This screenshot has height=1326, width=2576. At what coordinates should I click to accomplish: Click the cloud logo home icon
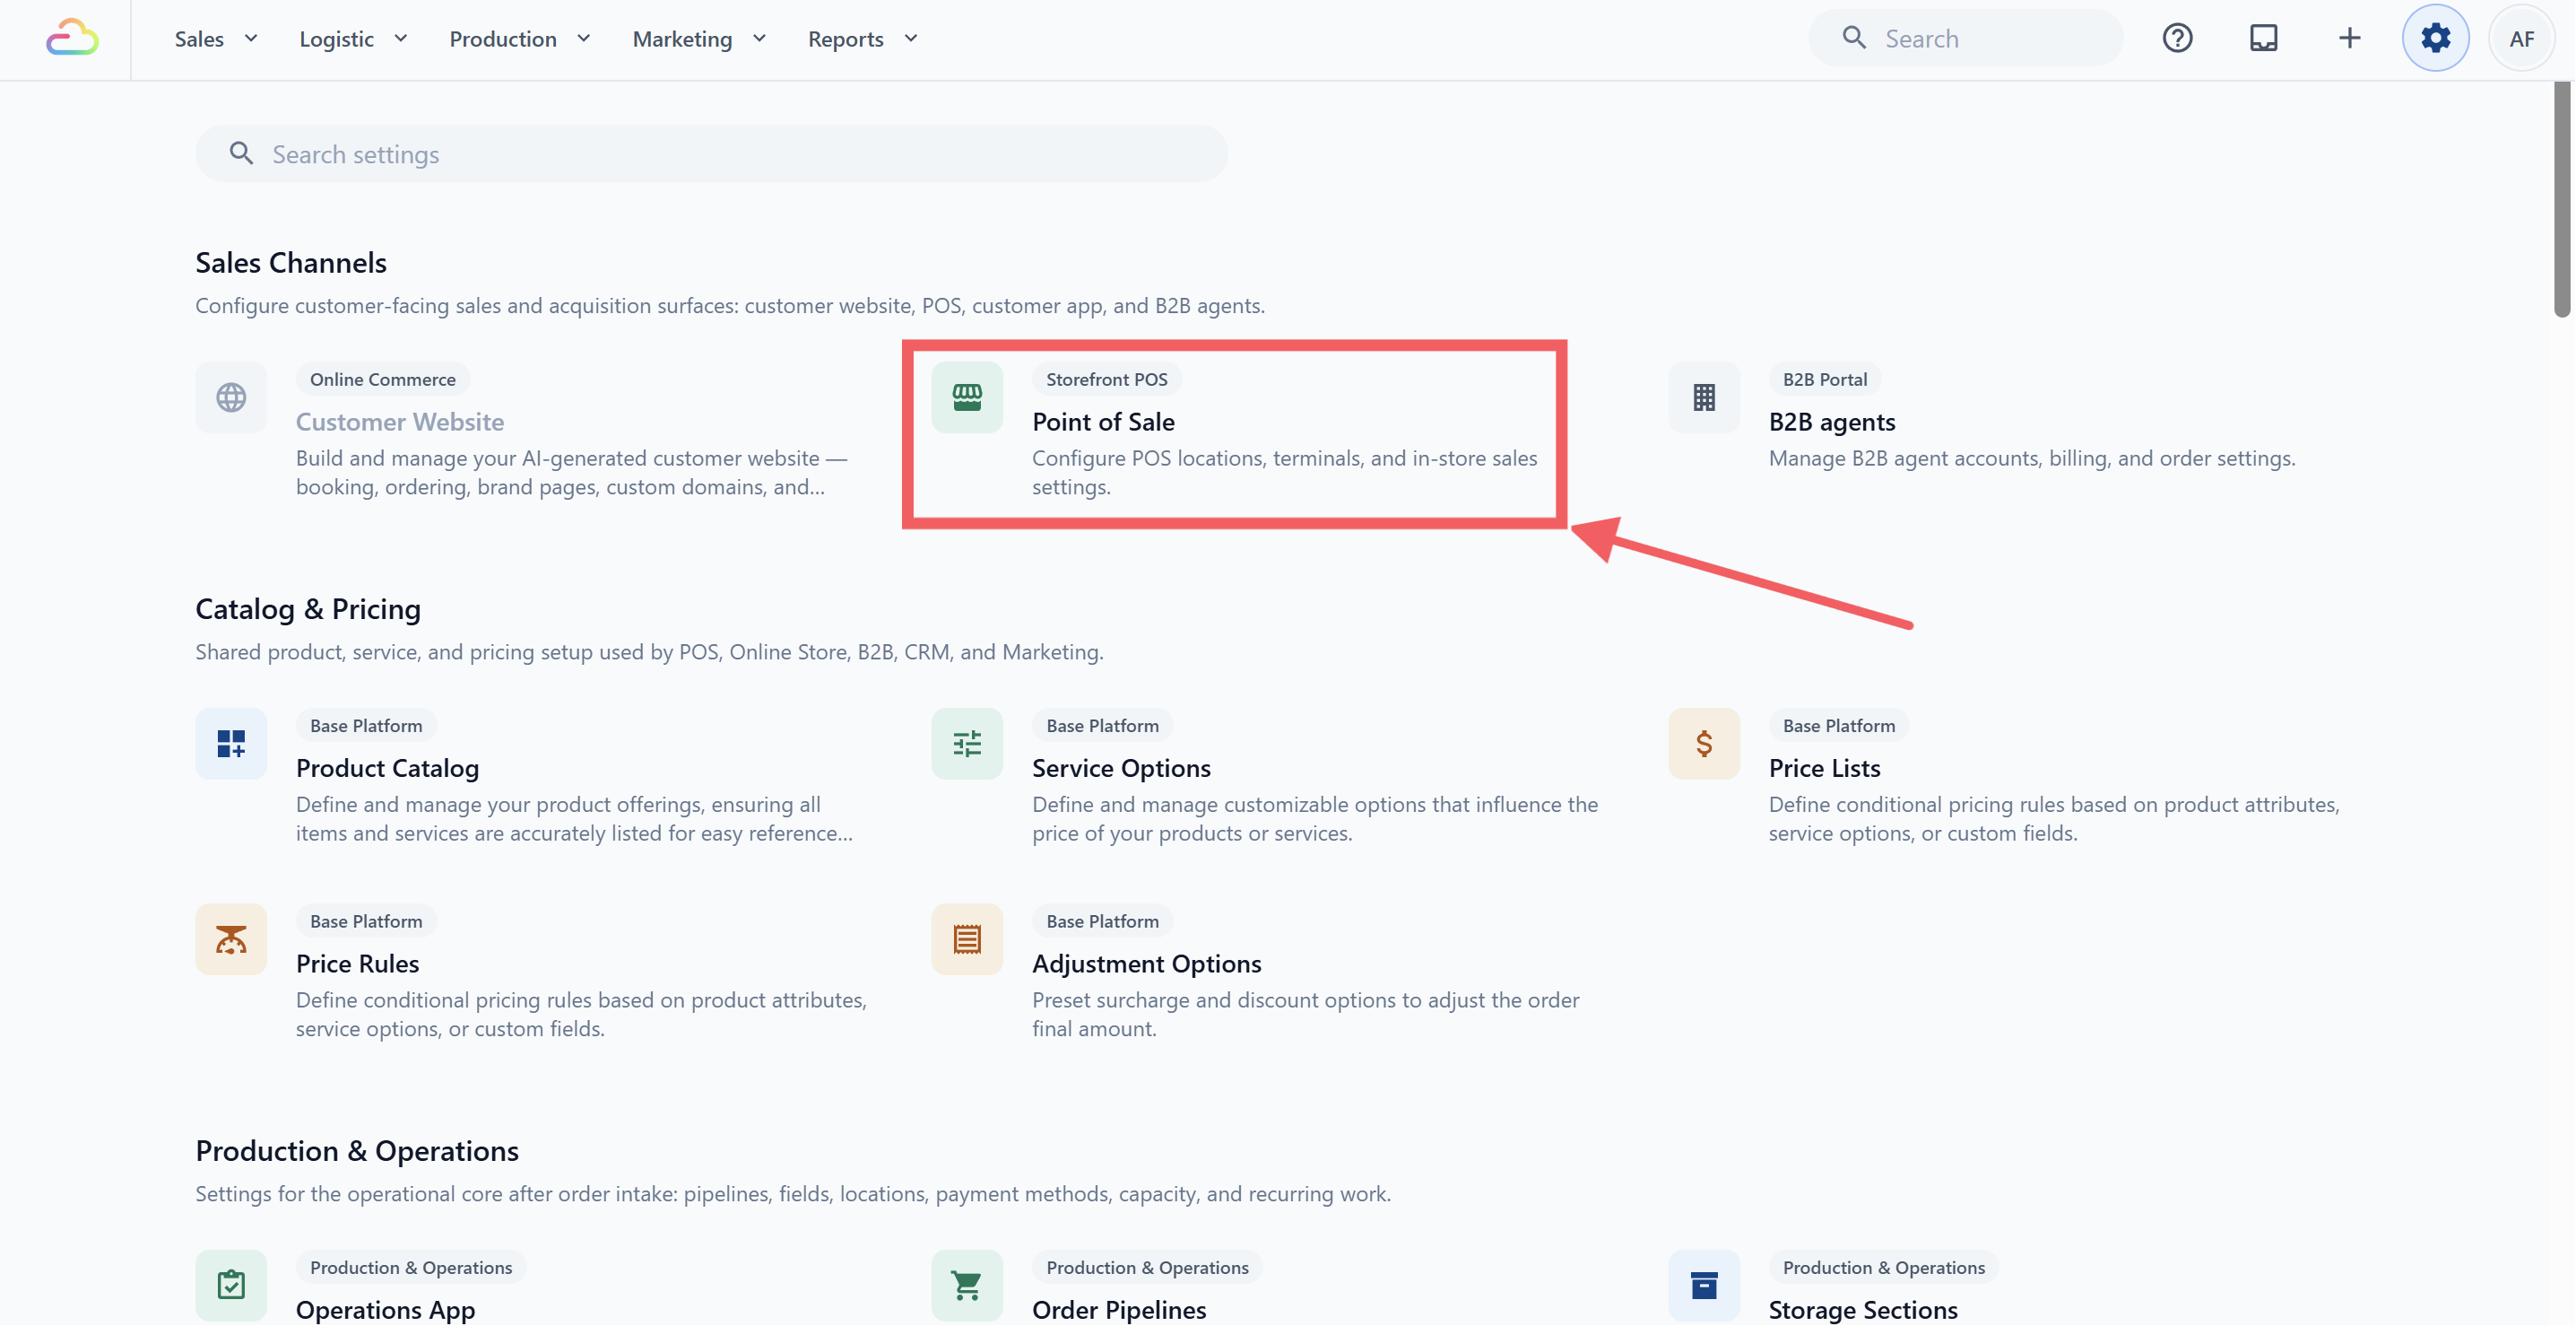click(x=72, y=39)
